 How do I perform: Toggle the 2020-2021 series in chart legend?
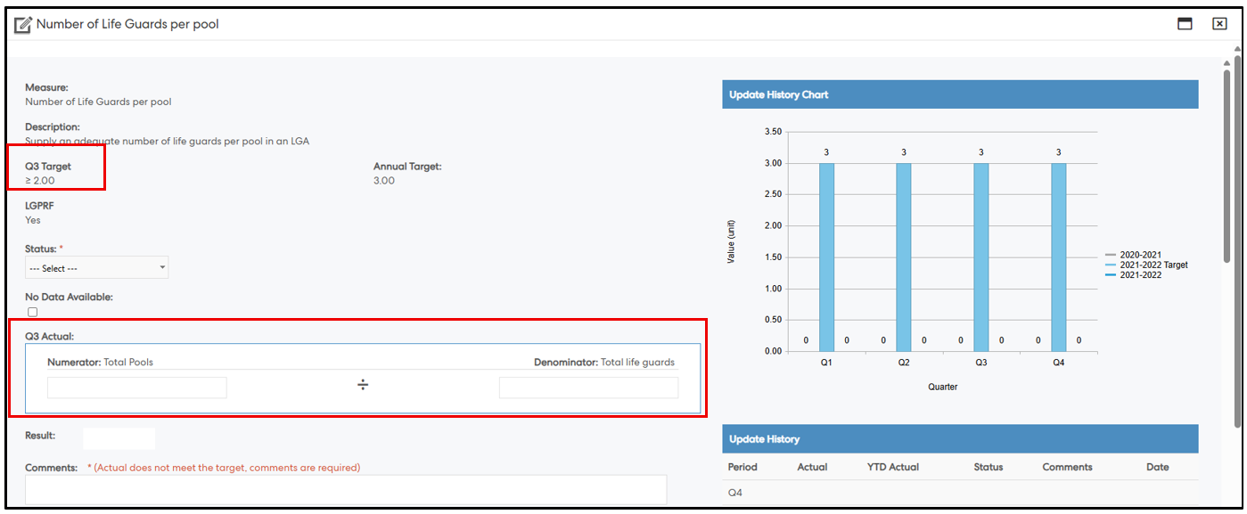point(1140,255)
